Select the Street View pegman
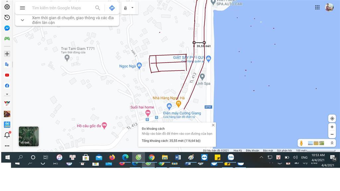Viewport: 340px width, 191px height. [x=301, y=143]
